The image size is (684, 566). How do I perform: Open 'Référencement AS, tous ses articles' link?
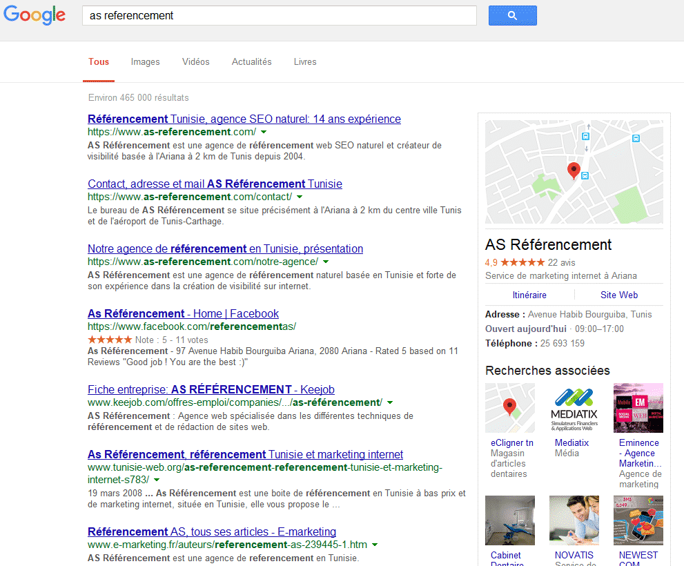(x=212, y=531)
